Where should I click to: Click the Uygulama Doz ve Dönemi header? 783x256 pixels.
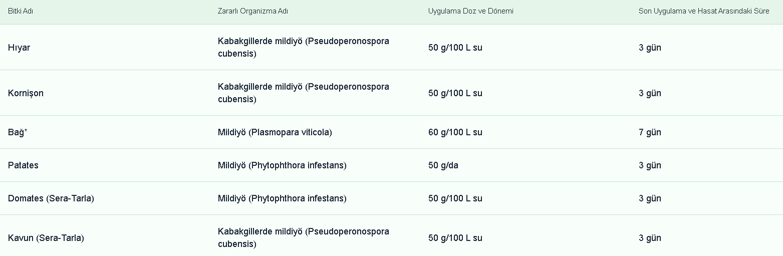point(470,11)
